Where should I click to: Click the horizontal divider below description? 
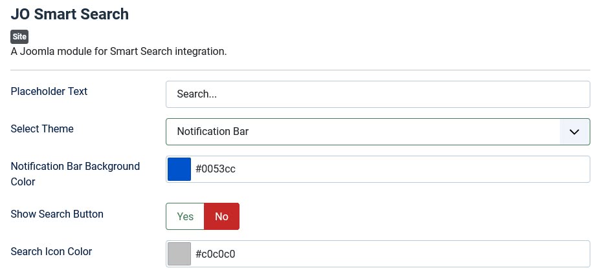300,70
